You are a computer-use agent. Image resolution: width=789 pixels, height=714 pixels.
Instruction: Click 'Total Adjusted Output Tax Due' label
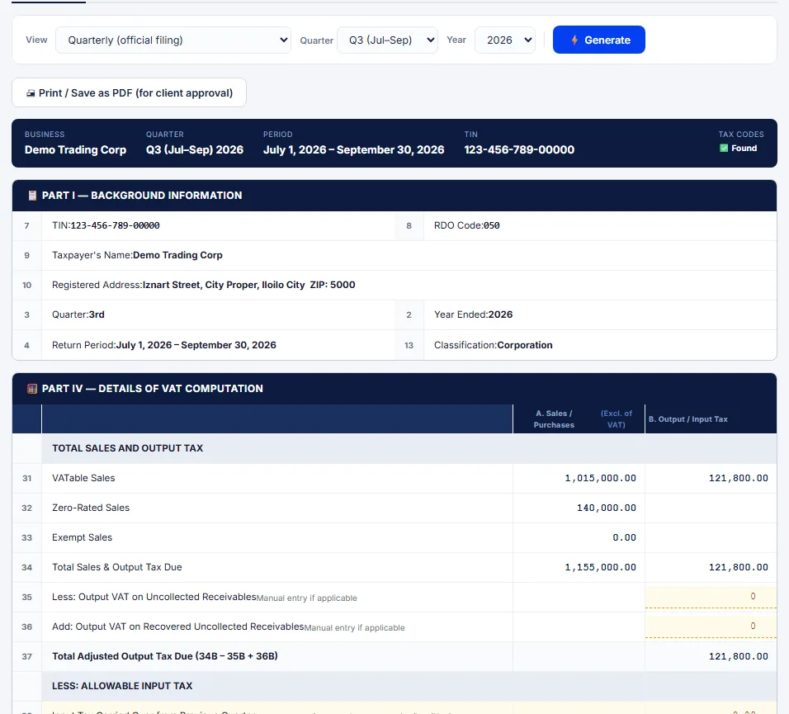(x=165, y=656)
